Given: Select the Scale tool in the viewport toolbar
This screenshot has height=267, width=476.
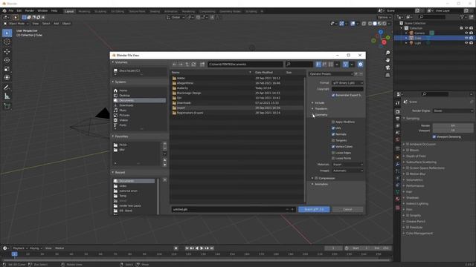Looking at the screenshot, I should pyautogui.click(x=7, y=69).
